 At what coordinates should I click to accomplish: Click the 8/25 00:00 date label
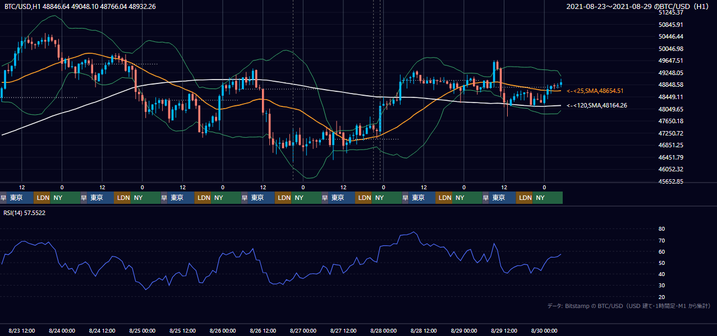(x=142, y=331)
